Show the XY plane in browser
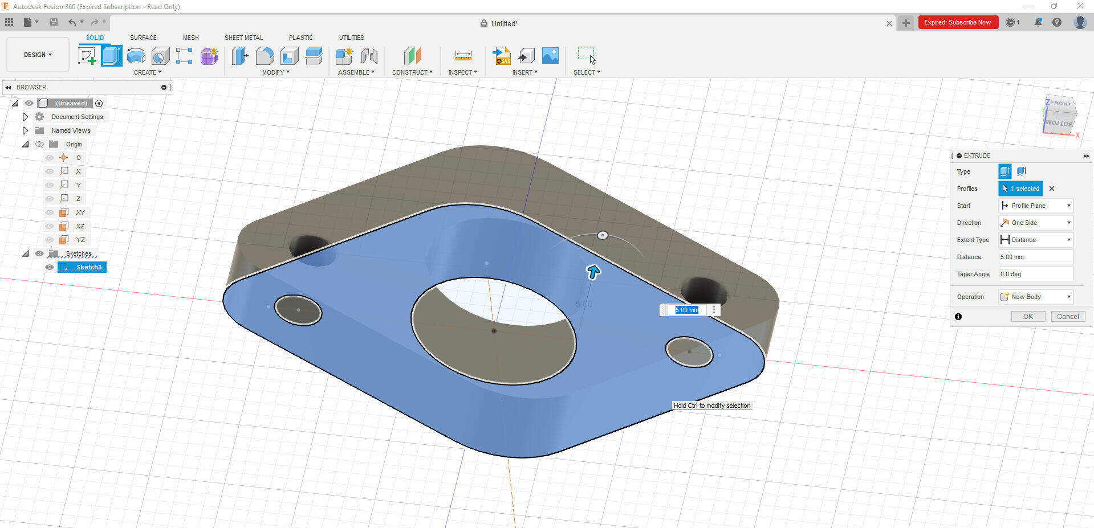 click(x=50, y=212)
